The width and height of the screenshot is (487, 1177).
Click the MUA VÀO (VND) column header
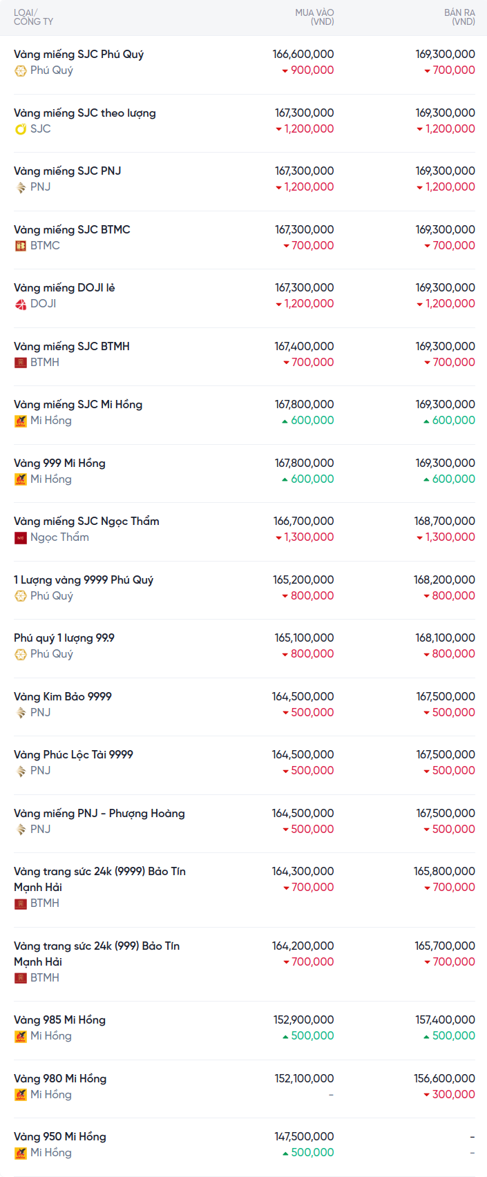[314, 17]
